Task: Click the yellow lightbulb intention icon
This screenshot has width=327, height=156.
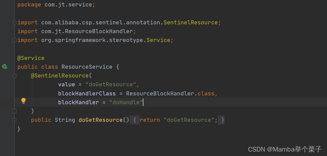Action: pos(23,101)
